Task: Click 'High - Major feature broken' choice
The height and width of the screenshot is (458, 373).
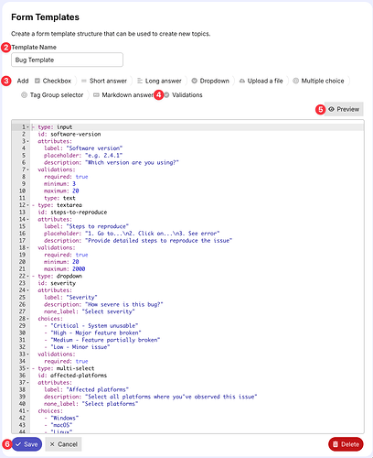Action: (x=96, y=333)
